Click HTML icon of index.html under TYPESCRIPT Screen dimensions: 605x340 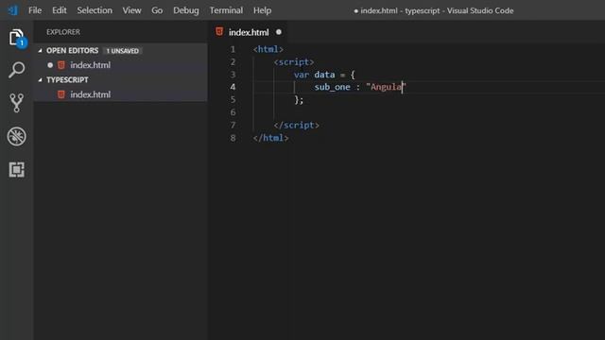[x=60, y=94]
